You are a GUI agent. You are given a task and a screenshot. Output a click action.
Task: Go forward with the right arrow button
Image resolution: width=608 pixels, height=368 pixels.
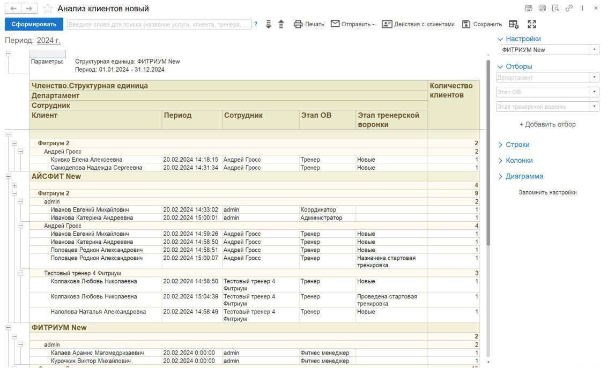pos(29,9)
